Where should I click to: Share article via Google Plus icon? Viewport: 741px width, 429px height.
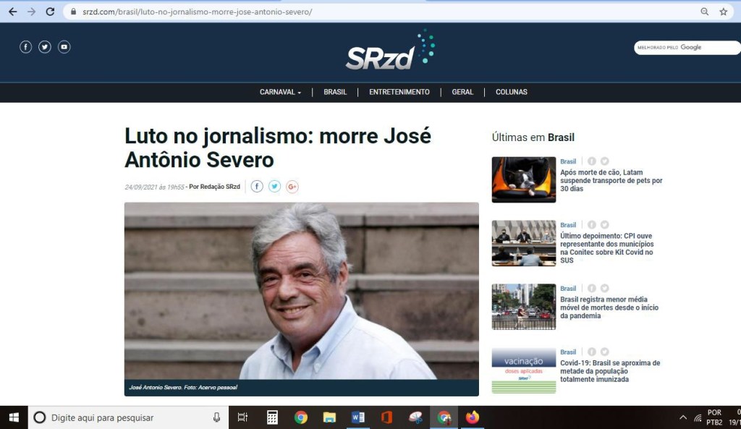[x=292, y=187]
